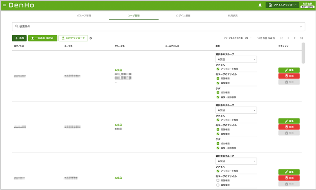Click the vertical scrollbar thumb
Image resolution: width=316 pixels, height=190 pixels.
(x=303, y=53)
